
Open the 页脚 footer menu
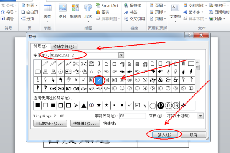(158, 12)
